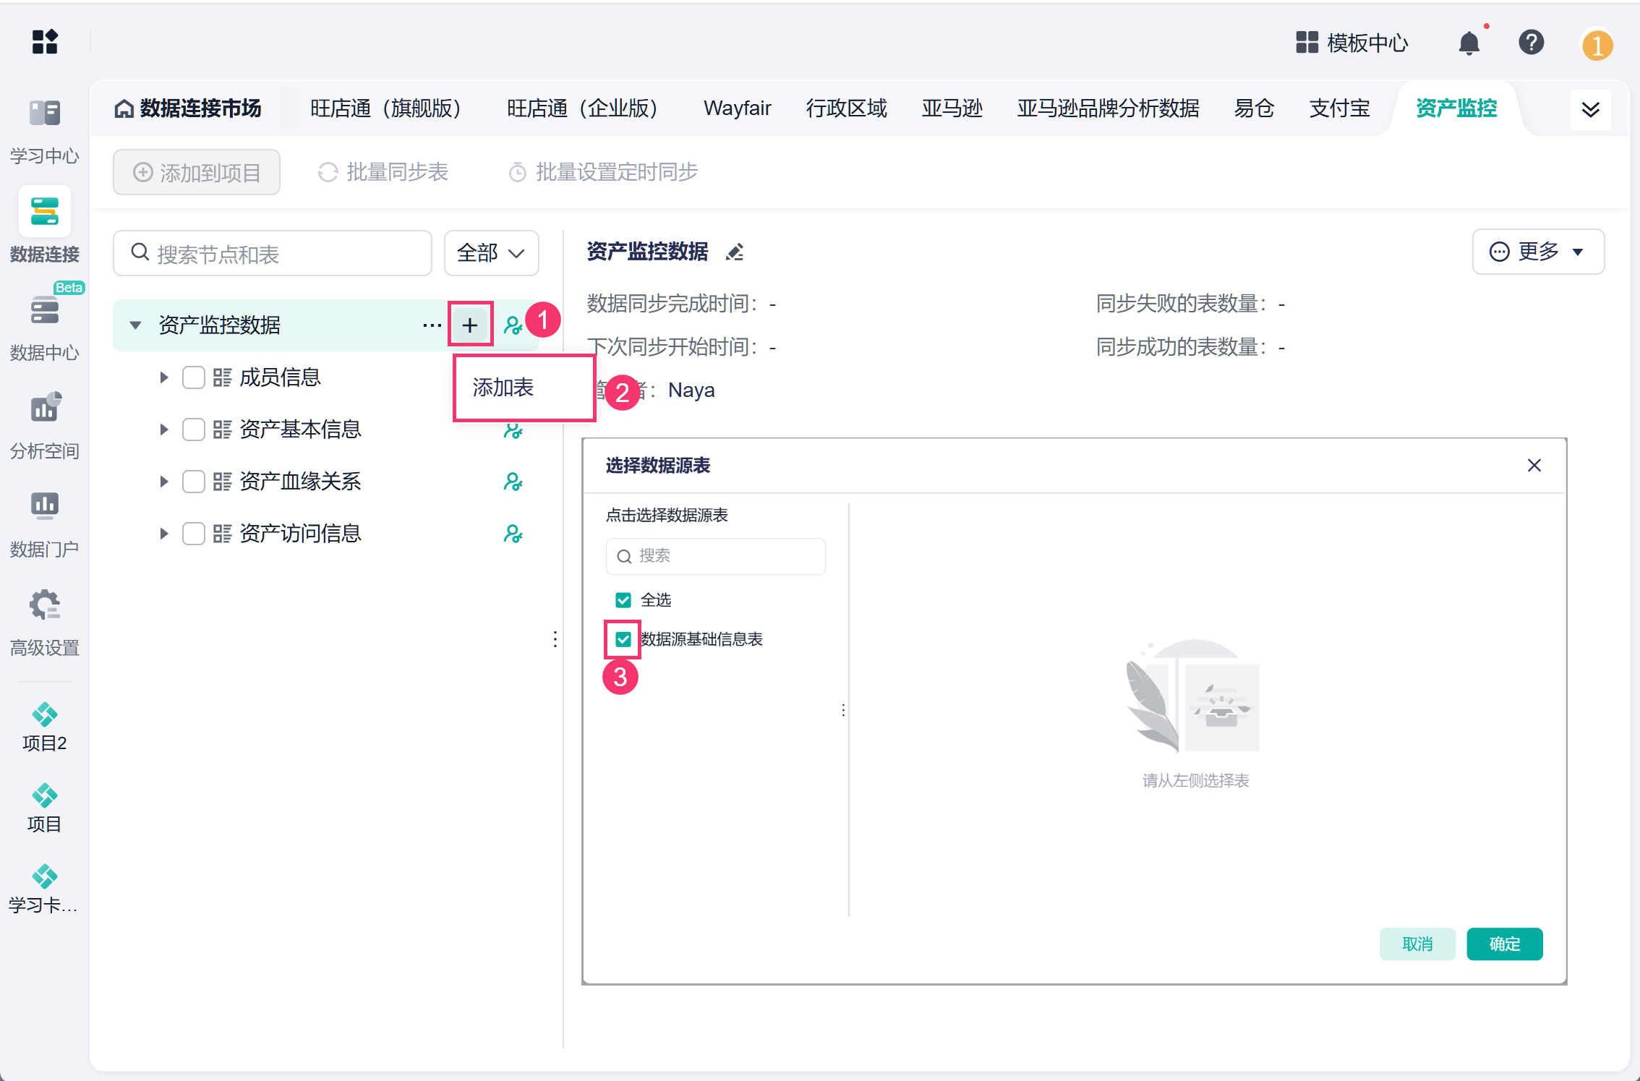Expand the 资产基本信息 node

(x=164, y=430)
